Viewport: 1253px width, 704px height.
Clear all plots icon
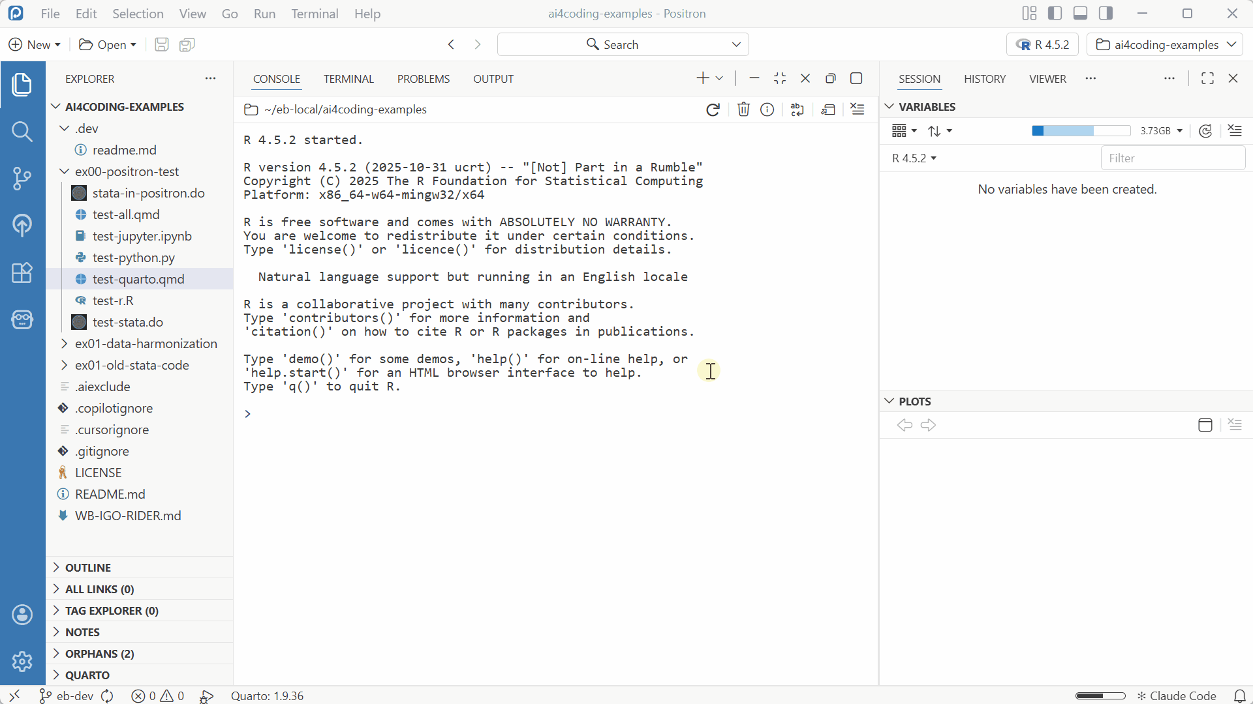click(1235, 425)
